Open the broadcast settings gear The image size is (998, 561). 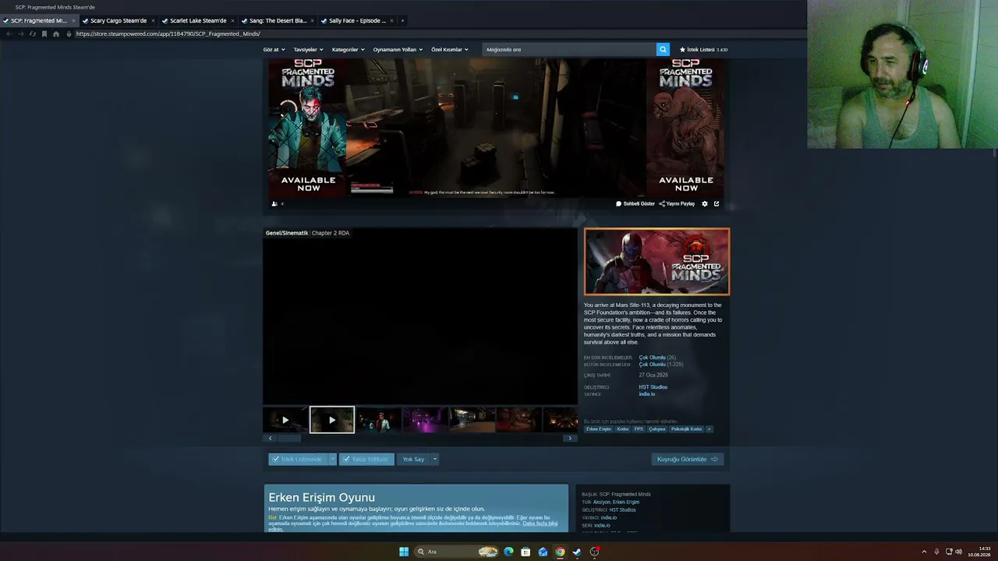click(x=705, y=204)
